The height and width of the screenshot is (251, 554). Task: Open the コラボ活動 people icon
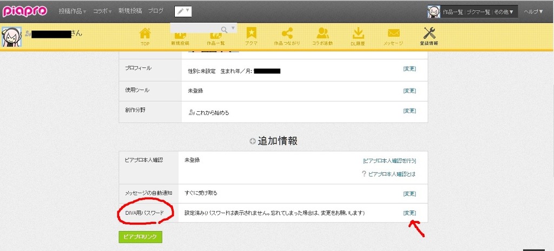(322, 37)
